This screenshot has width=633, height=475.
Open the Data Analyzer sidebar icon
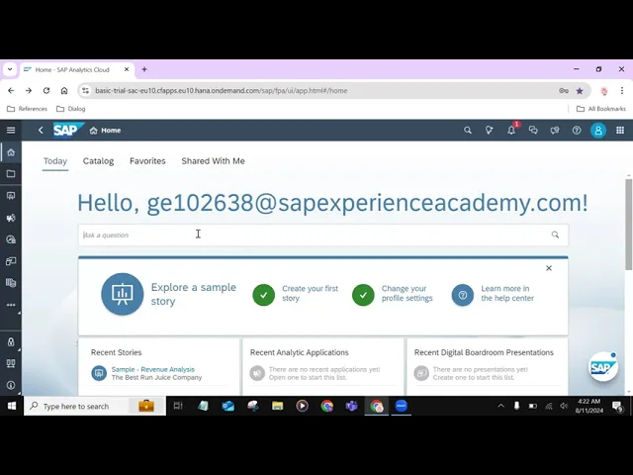(11, 239)
